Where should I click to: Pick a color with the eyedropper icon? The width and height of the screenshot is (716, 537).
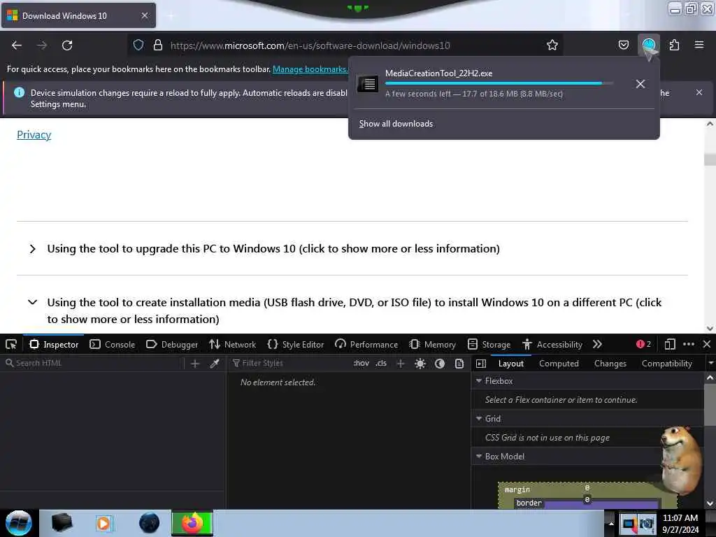click(x=214, y=364)
